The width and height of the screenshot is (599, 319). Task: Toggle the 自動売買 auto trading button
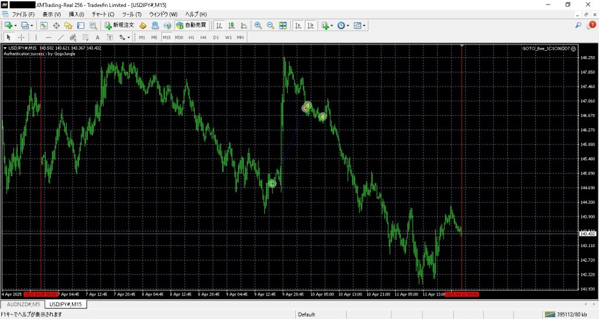click(191, 26)
